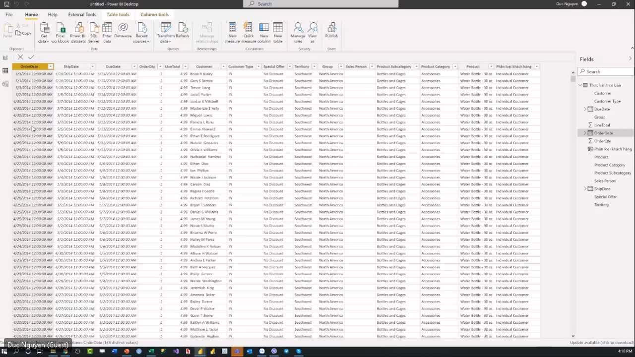Screen dimensions: 635x357
Task: Open LineTotal column filter dropdown
Action: click(x=185, y=66)
